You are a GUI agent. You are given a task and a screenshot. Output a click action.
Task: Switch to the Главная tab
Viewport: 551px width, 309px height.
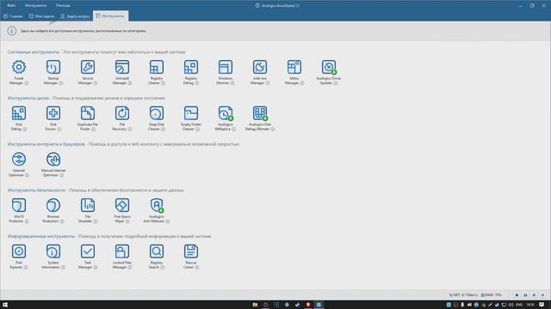13,16
